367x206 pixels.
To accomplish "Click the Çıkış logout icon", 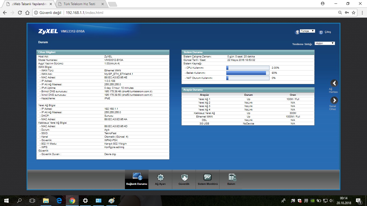I will [x=321, y=32].
